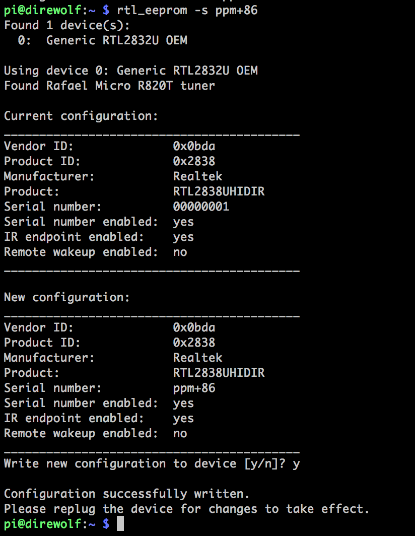The height and width of the screenshot is (536, 415).
Task: Click IR endpoint "yes" value under New configuration
Action: point(183,418)
